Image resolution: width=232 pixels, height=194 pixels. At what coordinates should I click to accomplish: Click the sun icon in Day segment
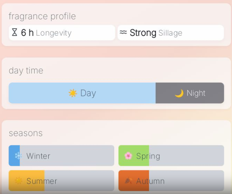pos(73,93)
